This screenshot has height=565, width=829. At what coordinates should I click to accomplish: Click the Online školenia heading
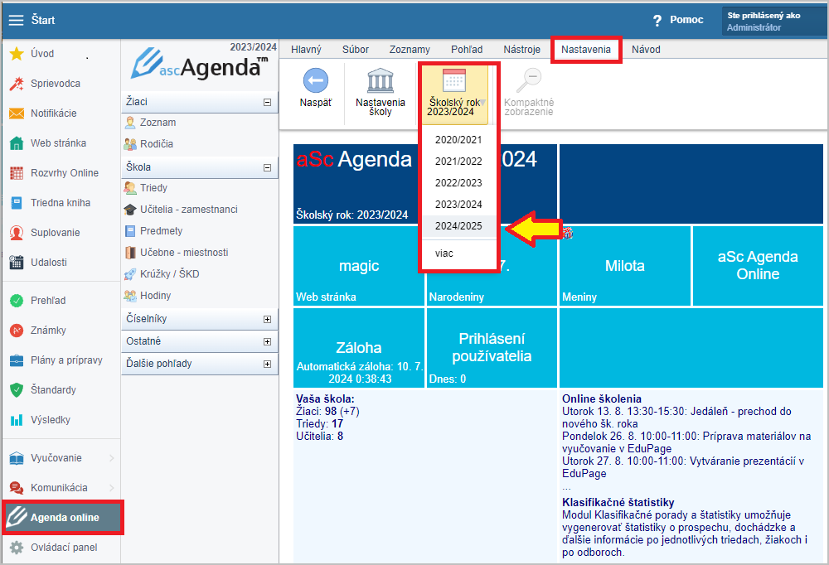pos(602,399)
